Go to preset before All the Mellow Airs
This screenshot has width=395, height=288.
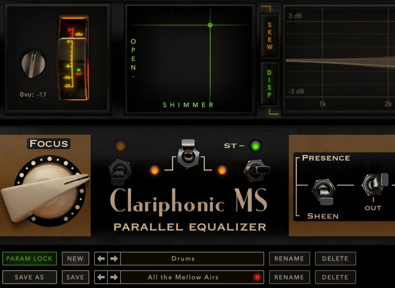click(x=101, y=278)
